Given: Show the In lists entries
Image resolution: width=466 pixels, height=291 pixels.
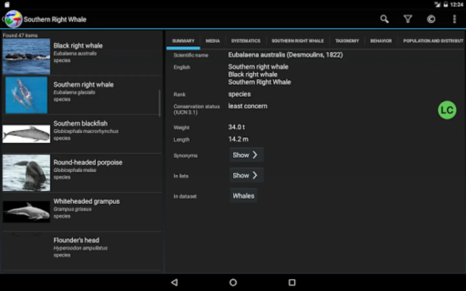Looking at the screenshot, I should [x=247, y=175].
